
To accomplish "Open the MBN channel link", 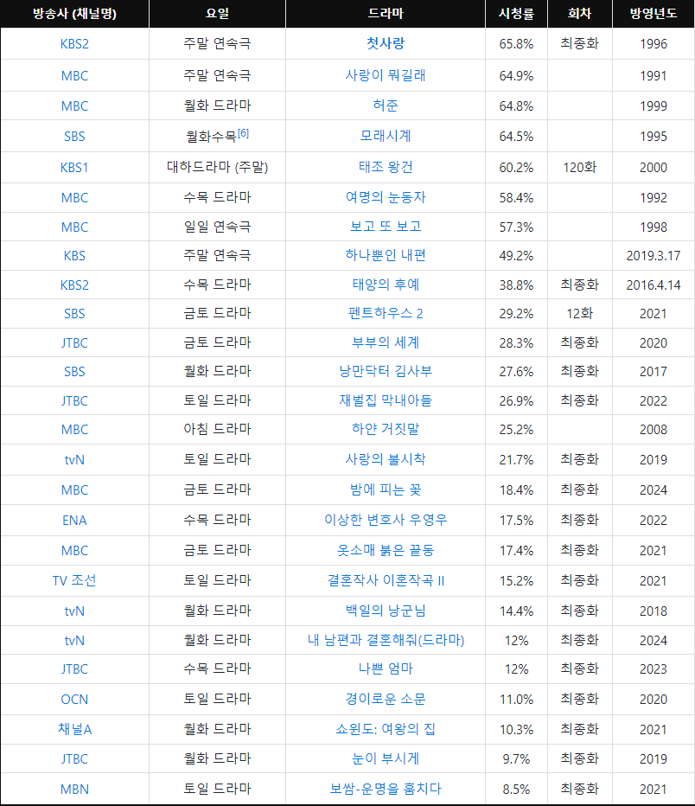I will point(74,790).
